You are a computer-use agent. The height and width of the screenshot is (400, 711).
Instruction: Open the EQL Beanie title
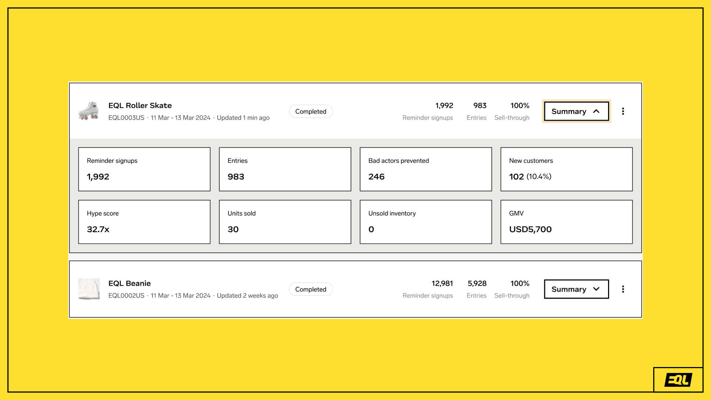tap(130, 283)
